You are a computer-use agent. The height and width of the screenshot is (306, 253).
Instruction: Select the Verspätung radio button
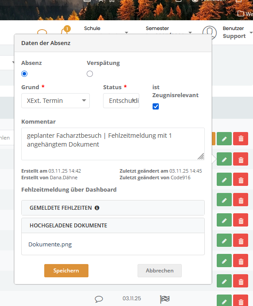pyautogui.click(x=90, y=74)
